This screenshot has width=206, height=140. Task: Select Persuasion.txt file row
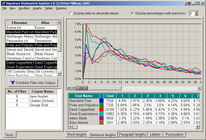tap(31, 41)
